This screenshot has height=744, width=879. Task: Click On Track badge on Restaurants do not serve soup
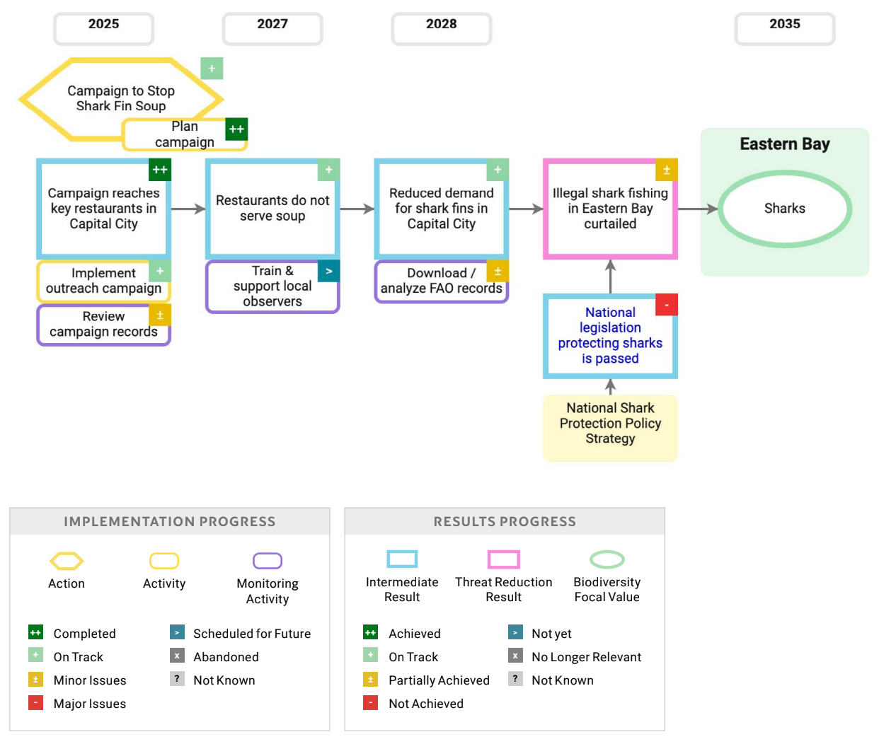328,170
